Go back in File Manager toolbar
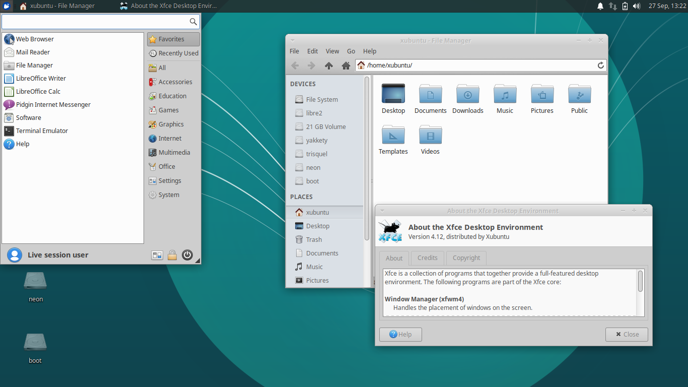 coord(295,66)
